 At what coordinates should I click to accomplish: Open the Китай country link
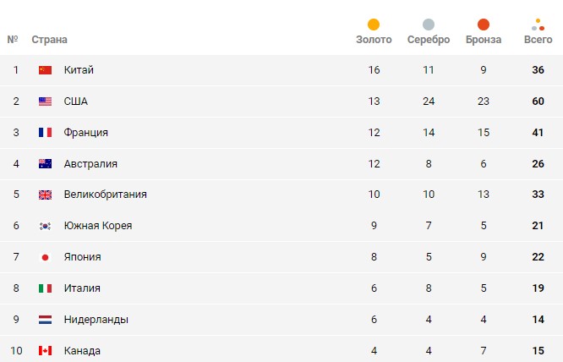point(79,70)
